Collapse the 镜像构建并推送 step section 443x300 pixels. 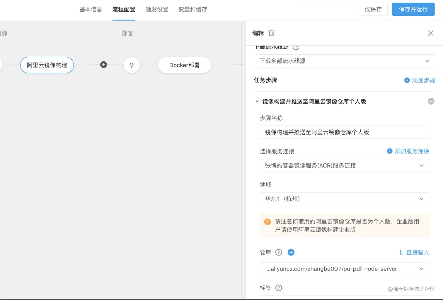point(257,102)
